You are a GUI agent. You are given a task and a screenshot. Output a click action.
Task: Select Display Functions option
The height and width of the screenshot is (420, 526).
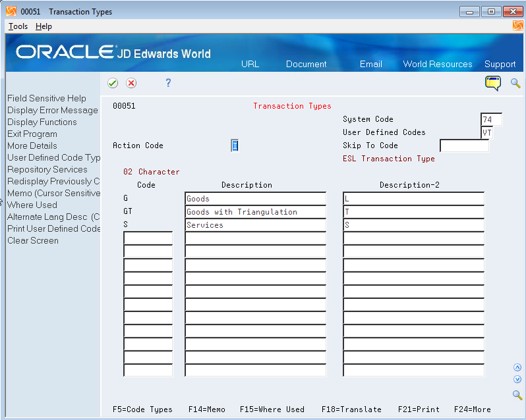[x=42, y=122]
